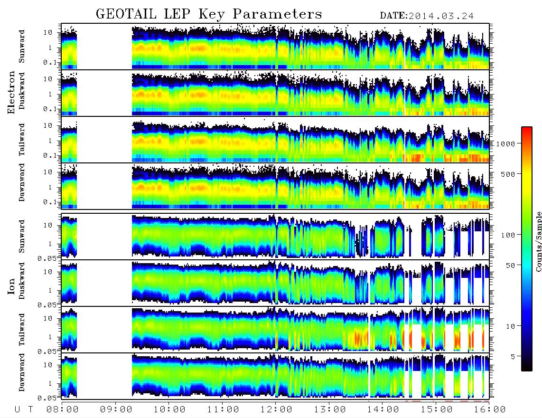Click the U T axis label

pos(24,409)
